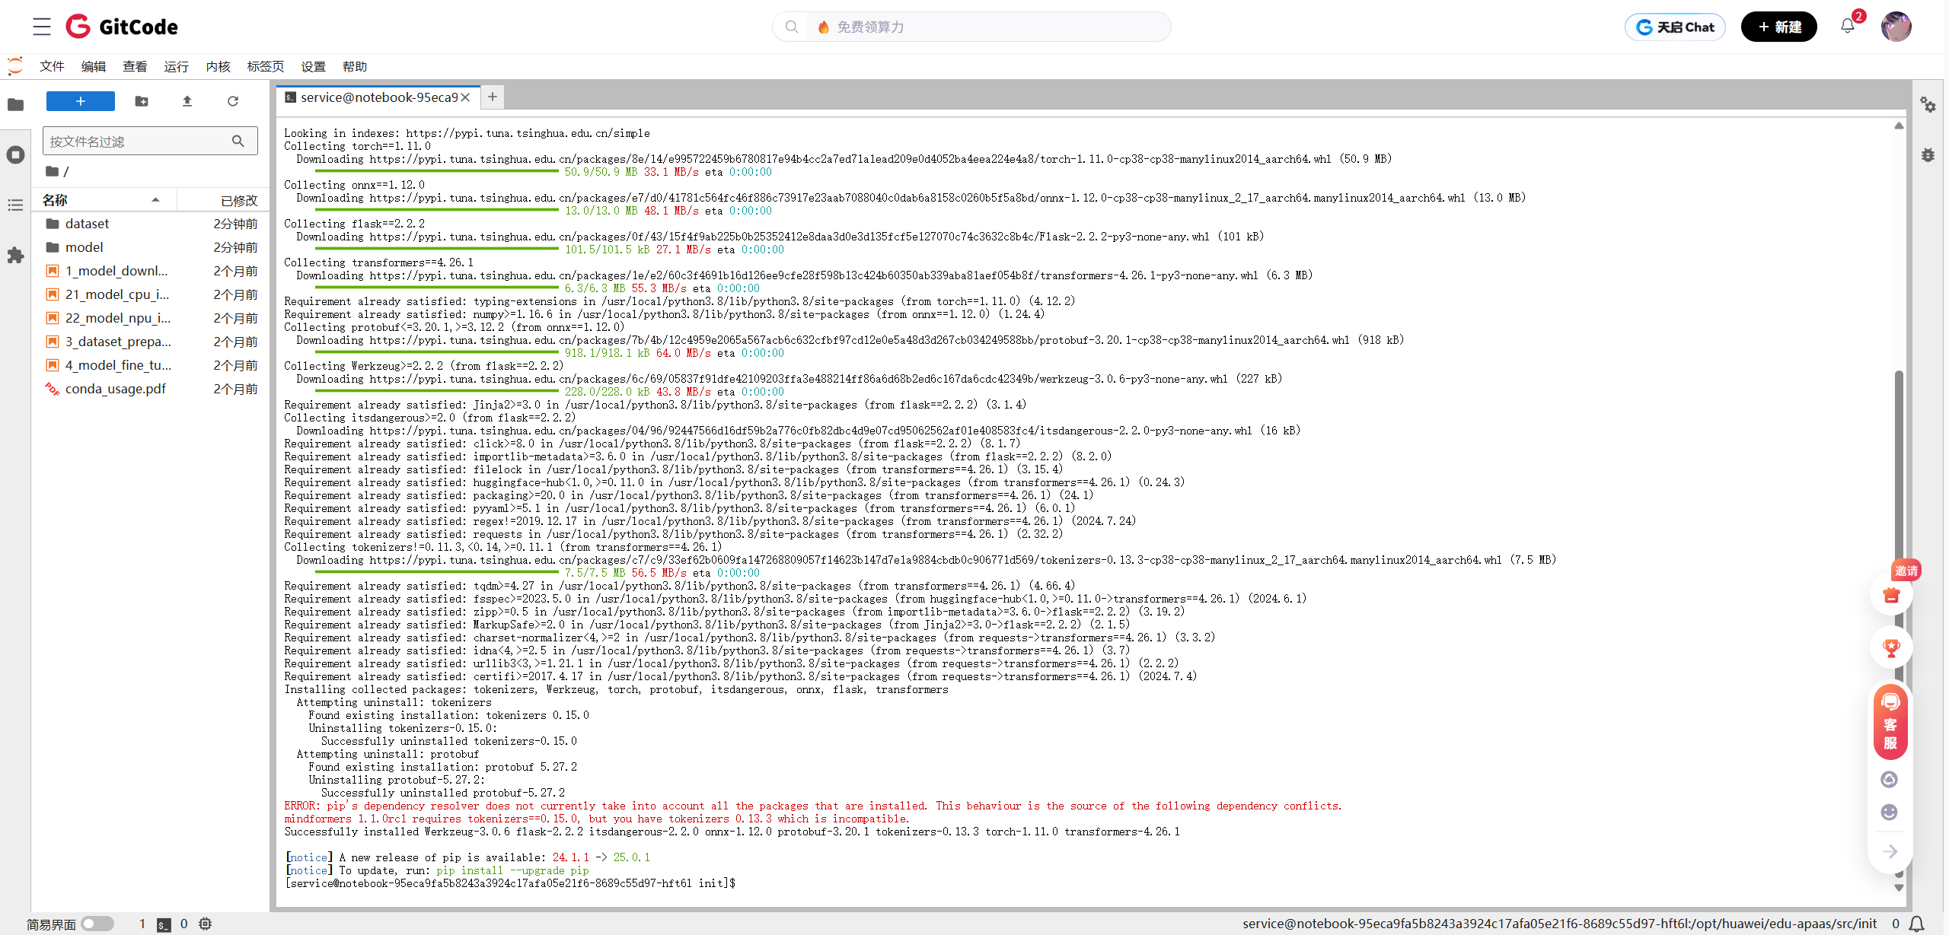This screenshot has width=1949, height=935.
Task: Click the file name filter input
Action: click(x=139, y=142)
